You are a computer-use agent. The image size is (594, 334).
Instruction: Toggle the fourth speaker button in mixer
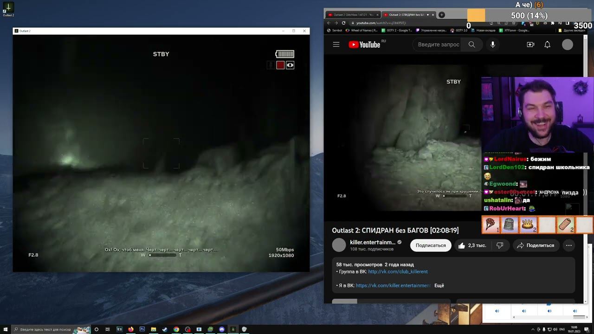point(575,311)
